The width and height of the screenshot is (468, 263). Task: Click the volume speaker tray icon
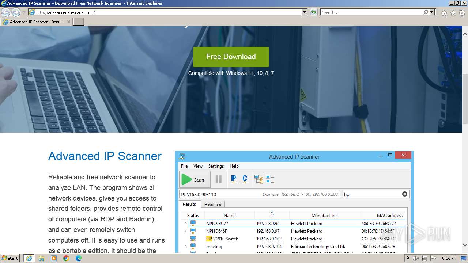(416, 258)
